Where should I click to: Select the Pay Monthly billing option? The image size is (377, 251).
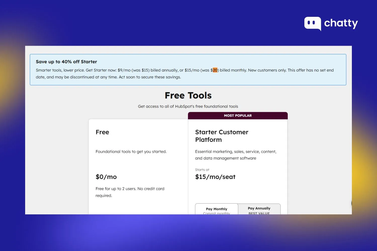[x=217, y=209]
